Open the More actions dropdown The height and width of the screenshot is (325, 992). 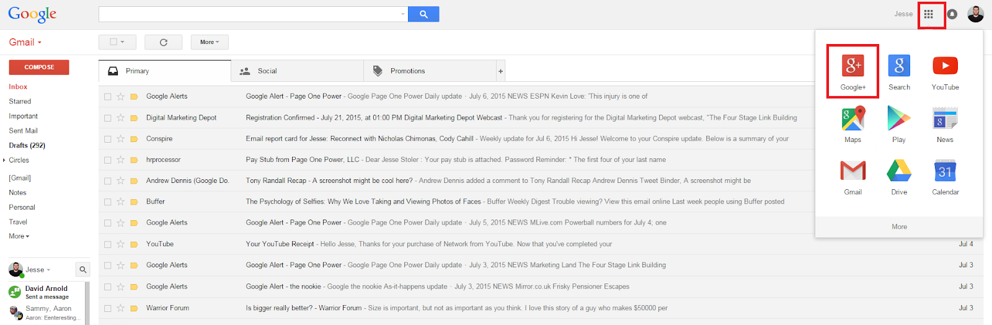tap(210, 42)
